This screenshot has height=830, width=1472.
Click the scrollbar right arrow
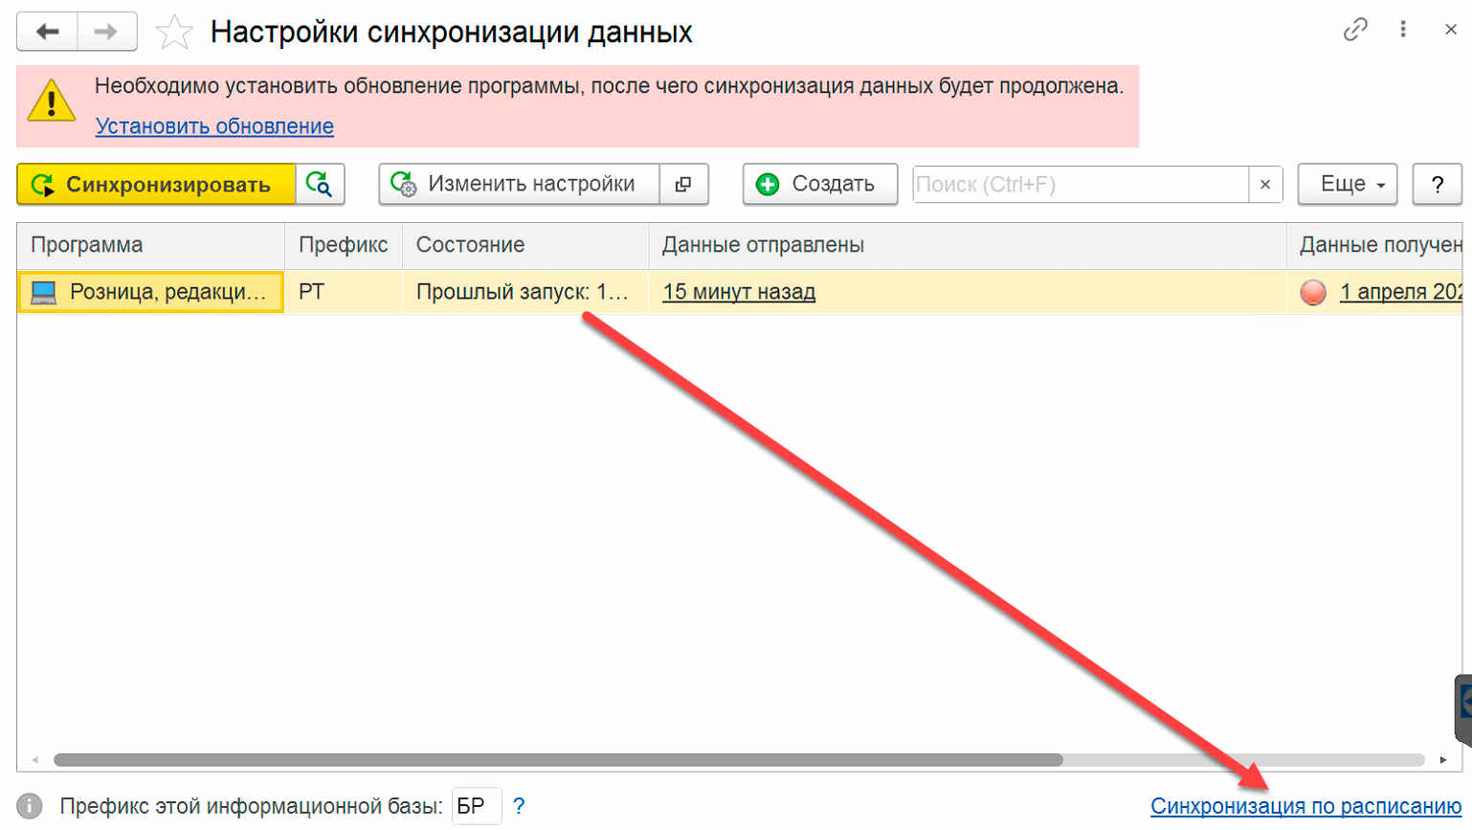1443,760
